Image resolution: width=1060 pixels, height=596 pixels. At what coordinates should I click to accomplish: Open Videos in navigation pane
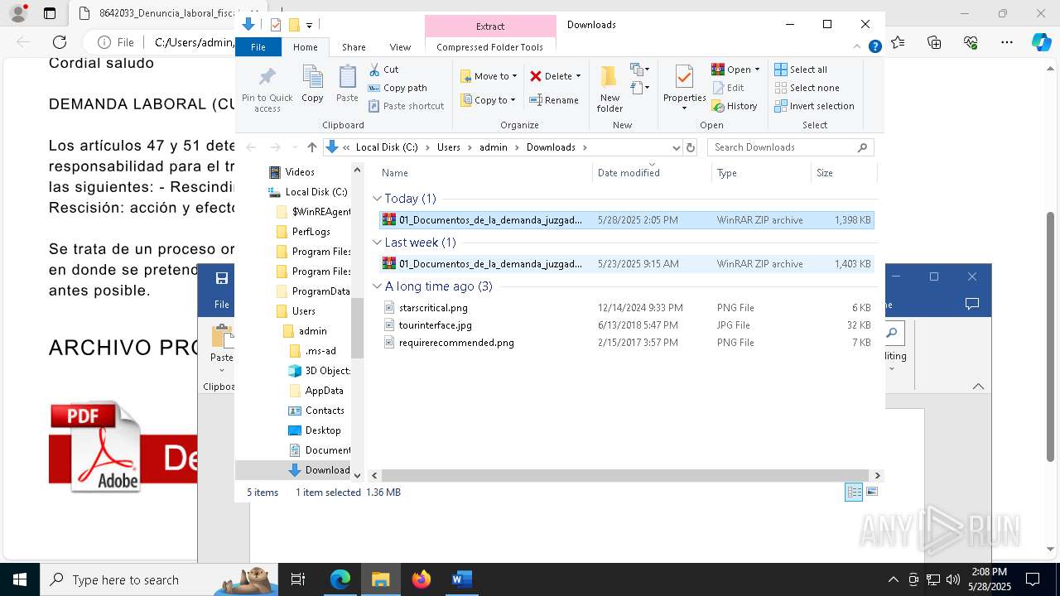291,172
